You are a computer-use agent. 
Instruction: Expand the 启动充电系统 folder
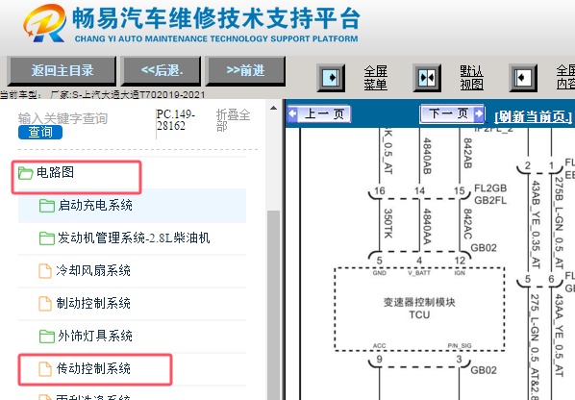95,206
